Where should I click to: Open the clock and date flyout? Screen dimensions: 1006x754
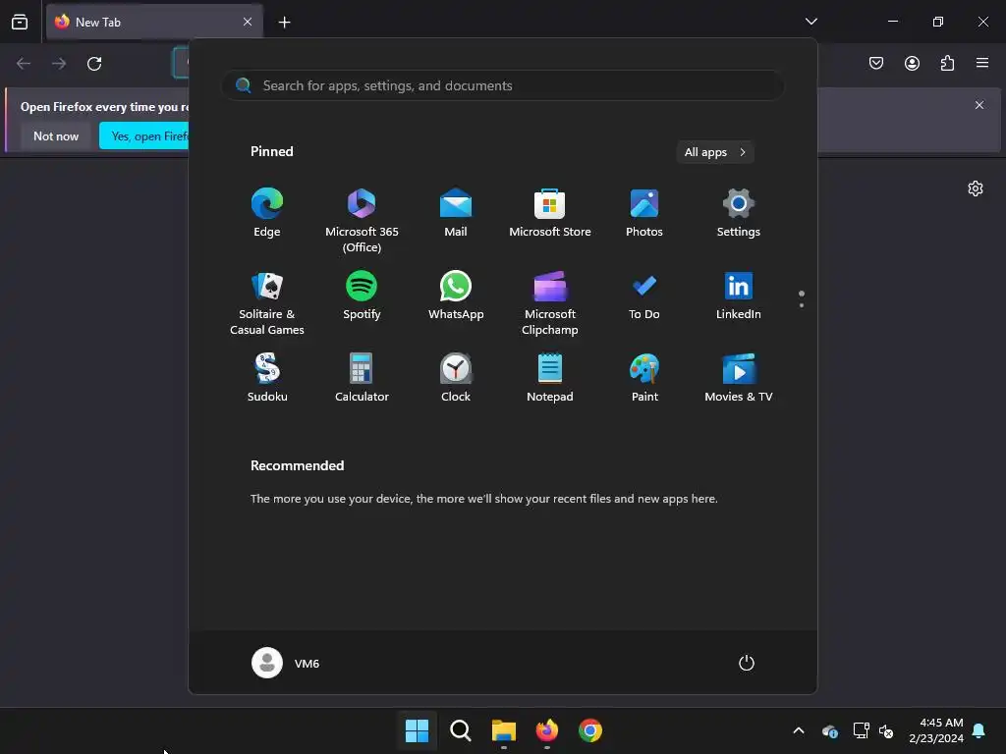(x=936, y=730)
